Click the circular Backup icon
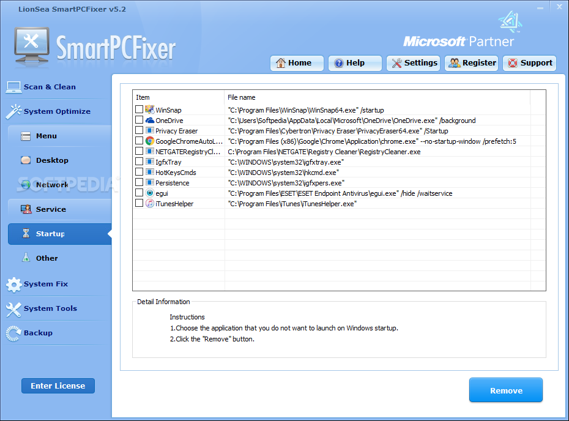The width and height of the screenshot is (569, 421). point(14,333)
